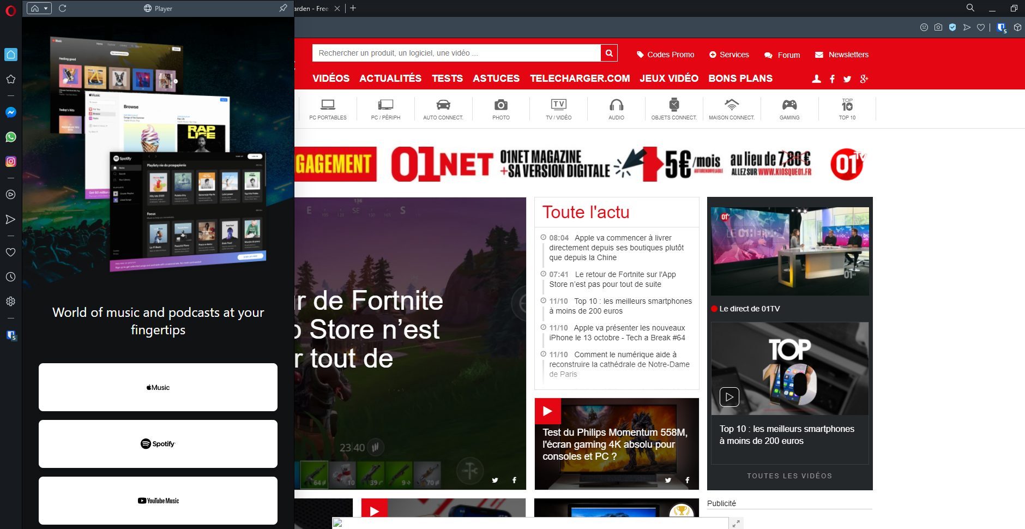Open user account icon
The height and width of the screenshot is (529, 1025).
point(816,79)
